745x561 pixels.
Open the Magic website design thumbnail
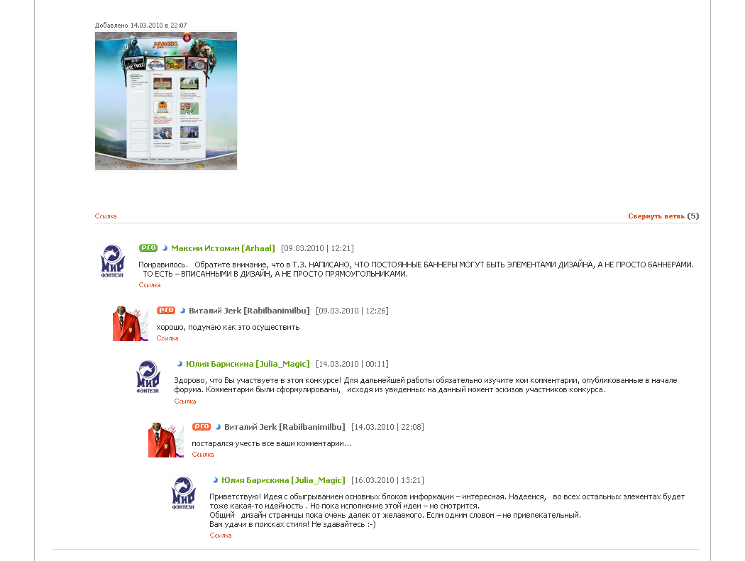tap(166, 101)
